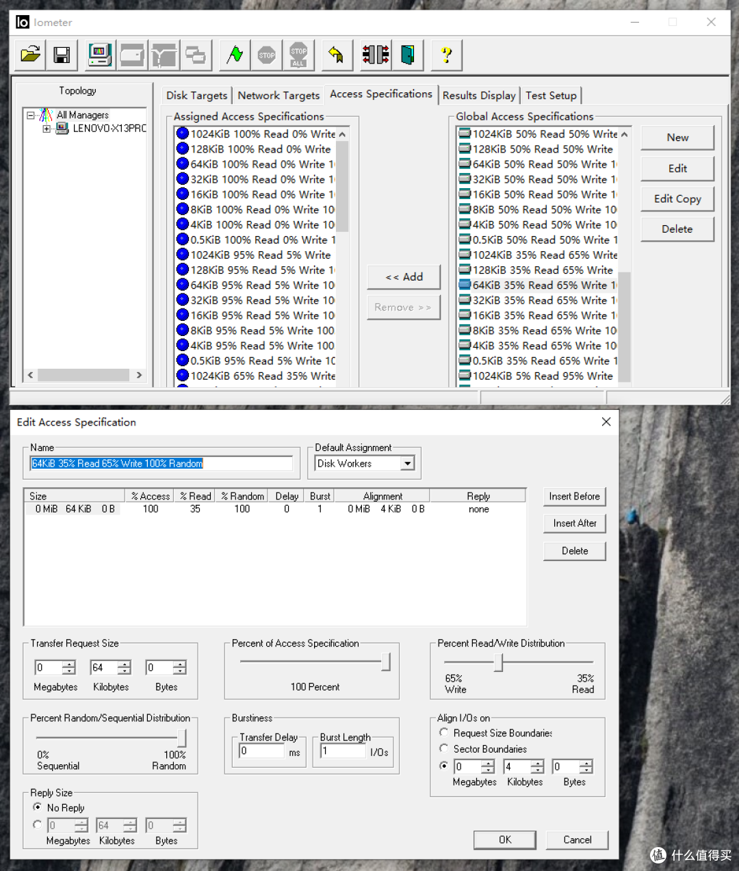Click the Edit Copy button
The width and height of the screenshot is (739, 871).
677,198
